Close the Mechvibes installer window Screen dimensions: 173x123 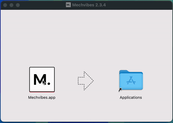point(5,5)
